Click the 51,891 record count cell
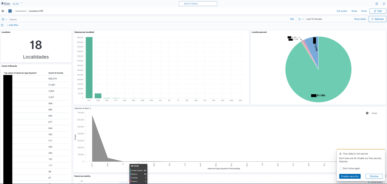The width and height of the screenshot is (387, 184). (x=52, y=85)
